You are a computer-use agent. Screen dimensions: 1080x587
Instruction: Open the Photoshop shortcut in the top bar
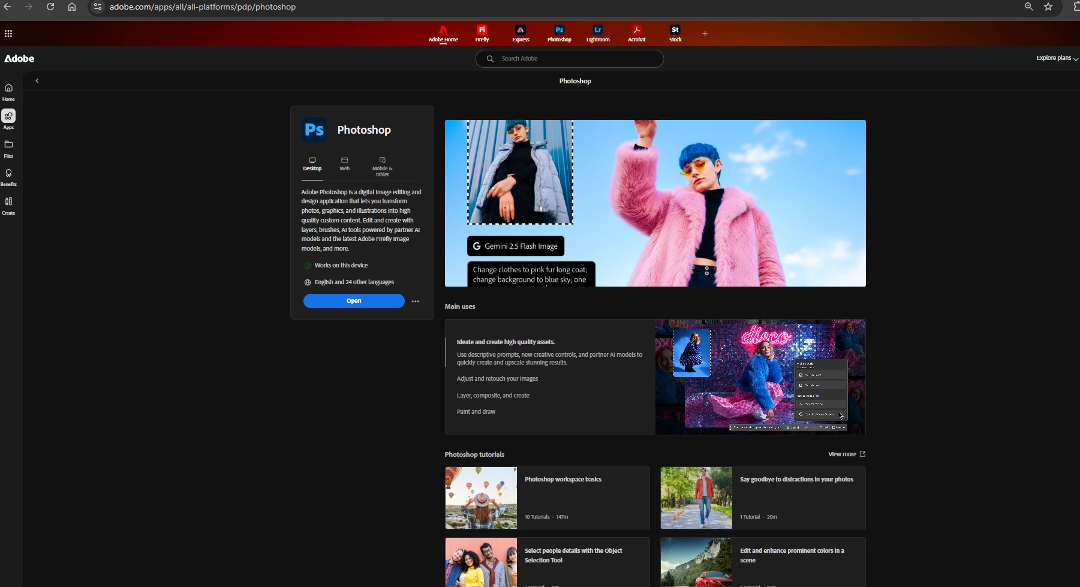(x=559, y=34)
